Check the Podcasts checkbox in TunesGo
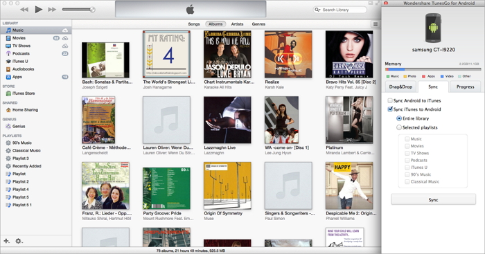This screenshot has height=254, width=485. click(407, 161)
